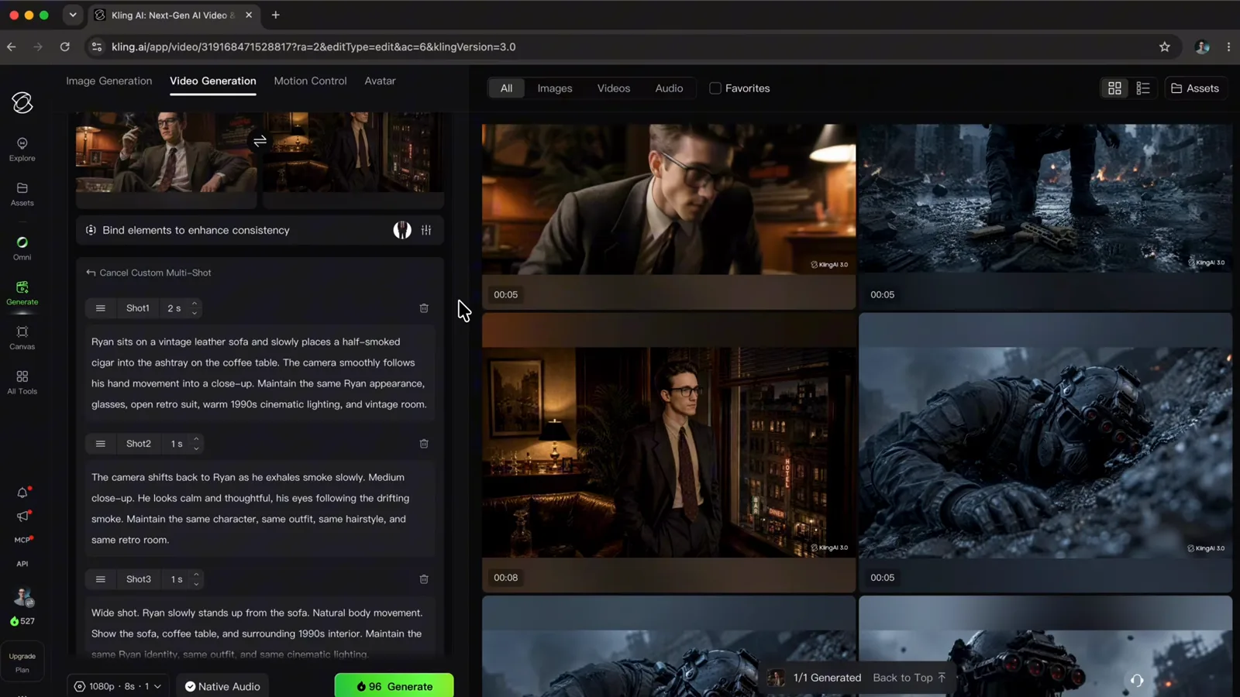Screen dimensions: 1240x697
Task: Delete Shot3 with trash icon
Action: pos(424,579)
